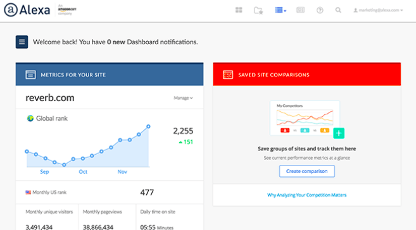Click the green plus button on comparison preview
The height and width of the screenshot is (230, 416).
(339, 133)
